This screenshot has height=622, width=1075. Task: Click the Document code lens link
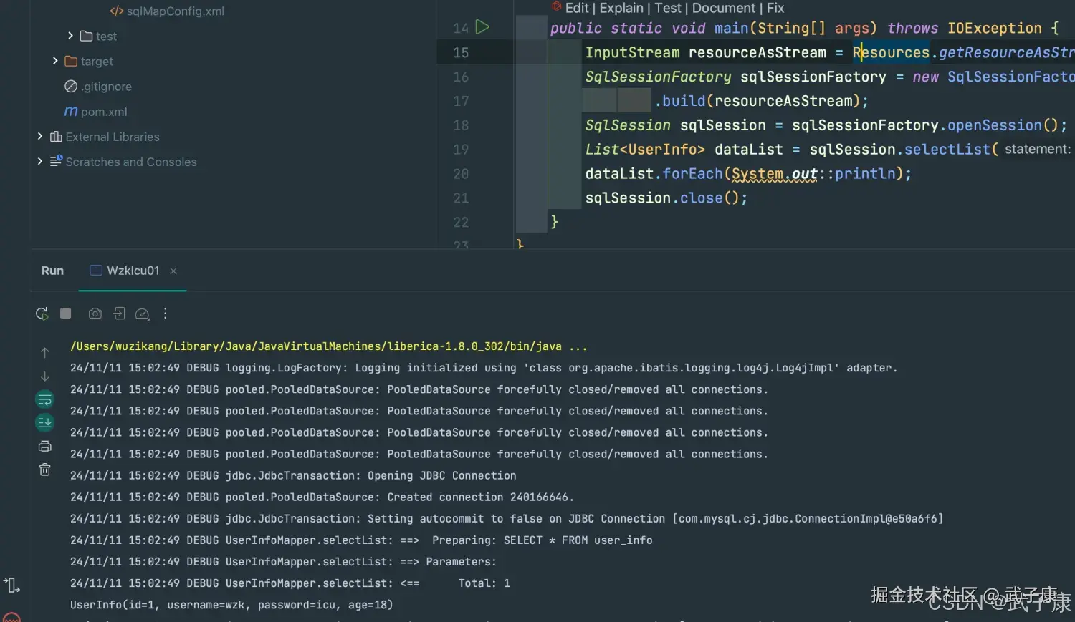(724, 8)
